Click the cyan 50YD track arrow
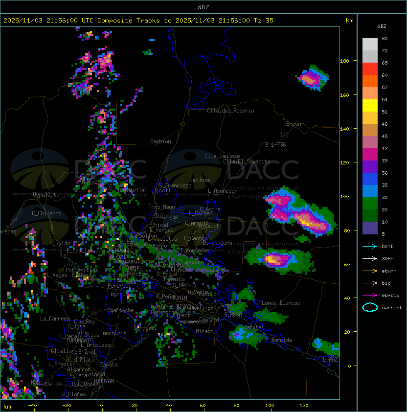 pyautogui.click(x=370, y=247)
